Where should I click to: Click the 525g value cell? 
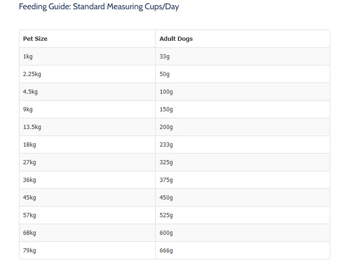[x=167, y=215]
